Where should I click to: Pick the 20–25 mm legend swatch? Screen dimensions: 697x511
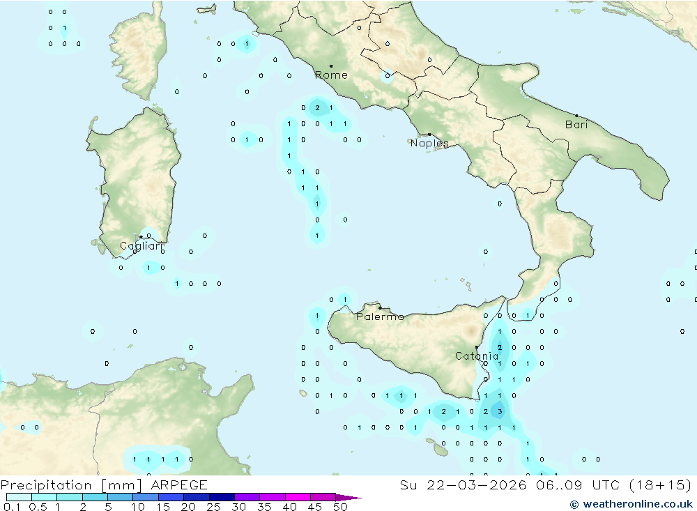coord(197,497)
